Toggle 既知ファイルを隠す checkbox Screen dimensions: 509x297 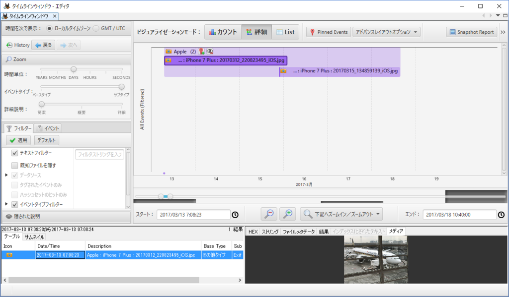click(x=14, y=166)
